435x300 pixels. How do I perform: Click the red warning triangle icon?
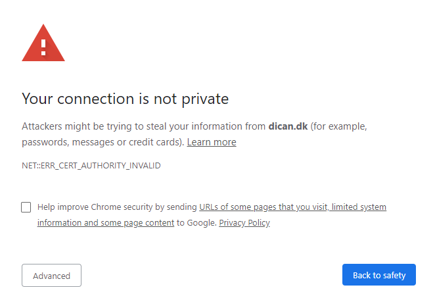43,44
